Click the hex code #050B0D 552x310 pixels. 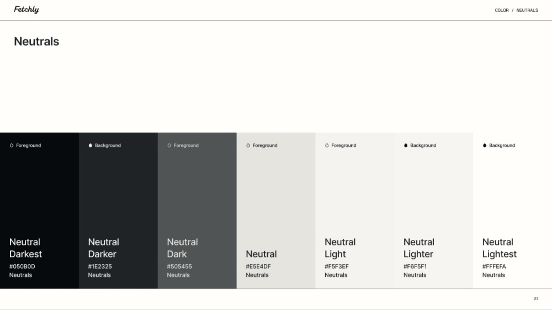[22, 266]
